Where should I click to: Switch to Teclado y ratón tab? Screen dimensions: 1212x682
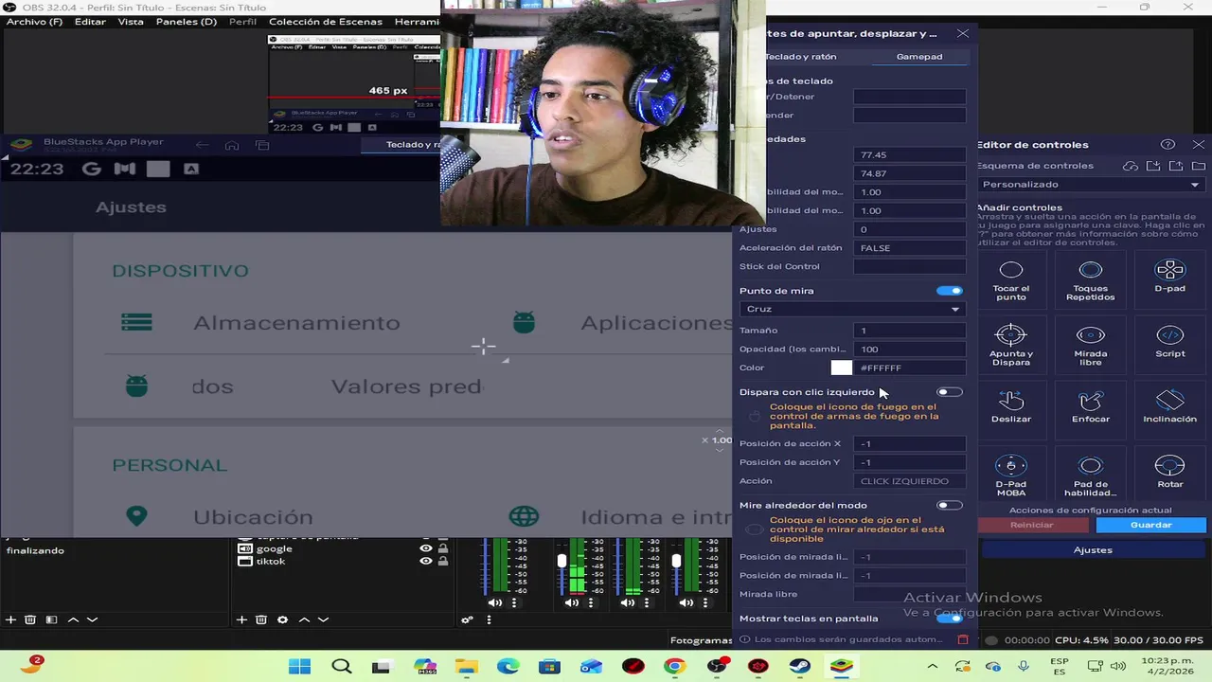point(800,57)
